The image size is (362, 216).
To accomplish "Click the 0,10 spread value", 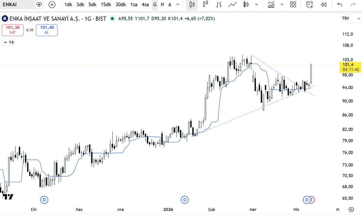I will click(x=30, y=30).
